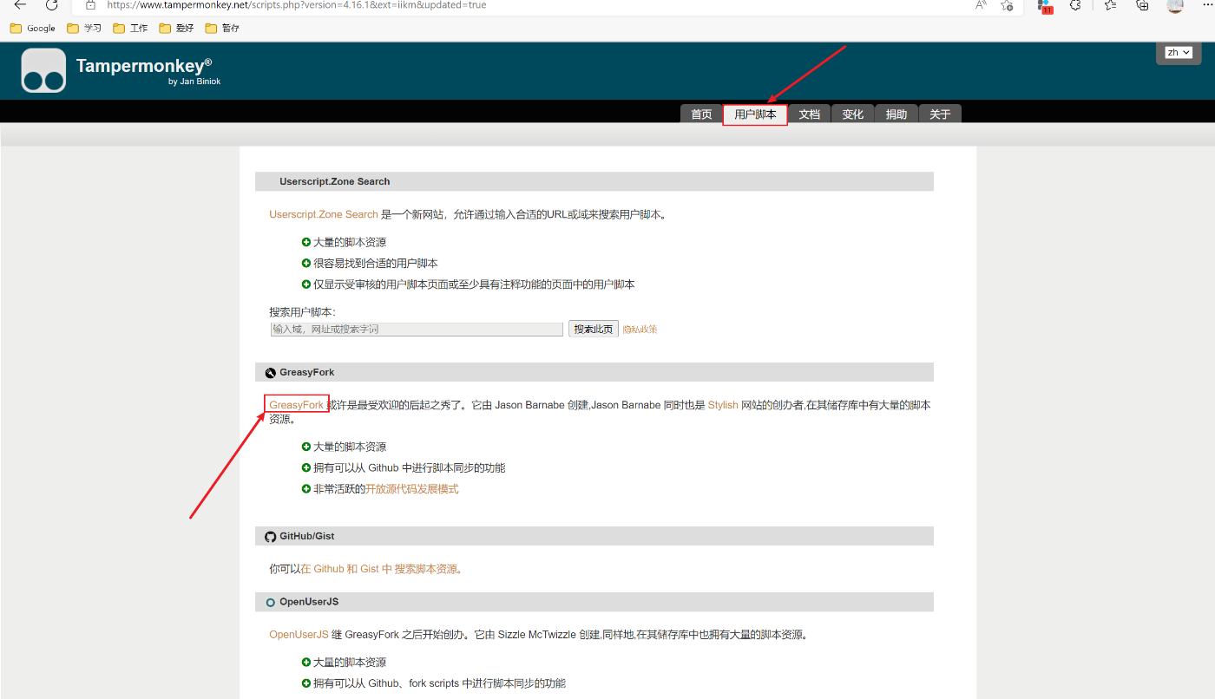This screenshot has width=1215, height=699.
Task: Click the 'Userscript.Zone Search' section header
Action: [335, 181]
